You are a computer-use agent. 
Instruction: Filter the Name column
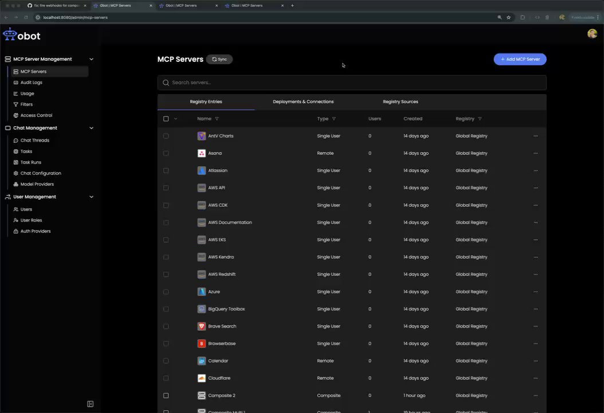pyautogui.click(x=217, y=119)
